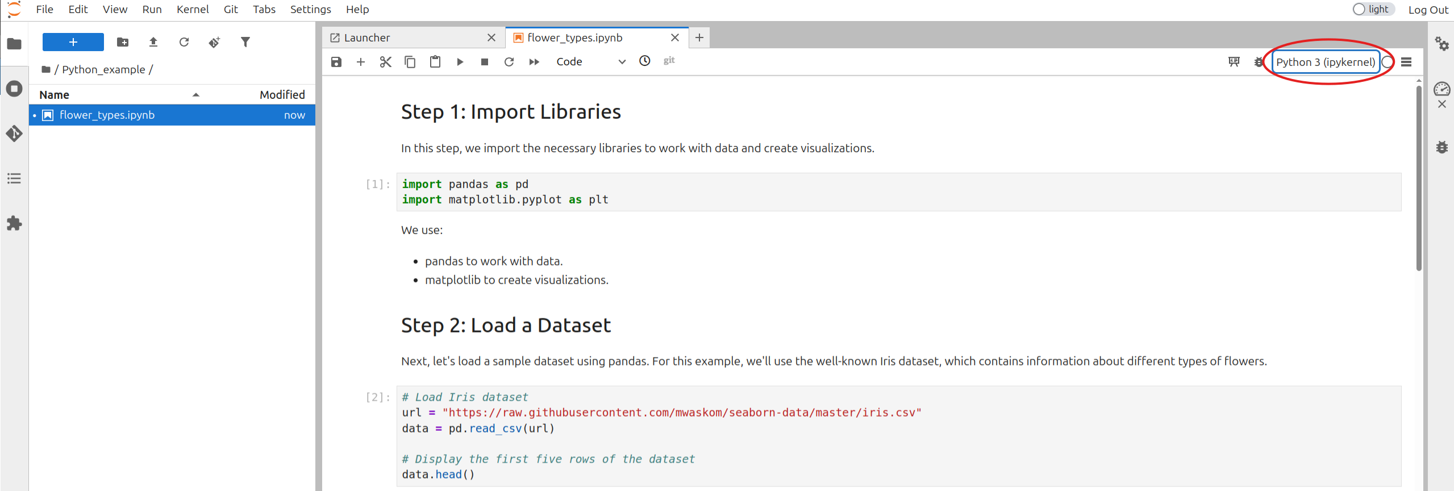Open the Kernel menu
Image resolution: width=1454 pixels, height=491 pixels.
[x=192, y=10]
